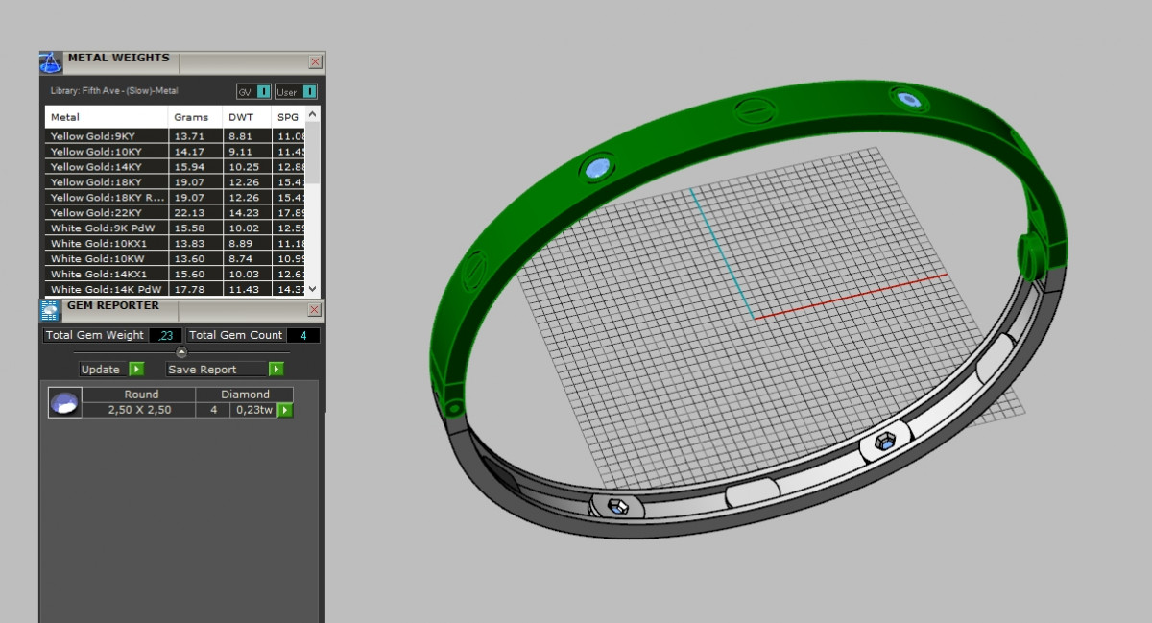This screenshot has height=623, width=1152.
Task: Collapse the Gem Reporter section arrow
Action: coord(181,352)
